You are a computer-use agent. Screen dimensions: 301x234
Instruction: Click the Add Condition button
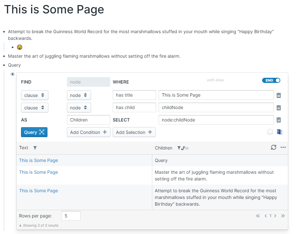pyautogui.click(x=89, y=132)
